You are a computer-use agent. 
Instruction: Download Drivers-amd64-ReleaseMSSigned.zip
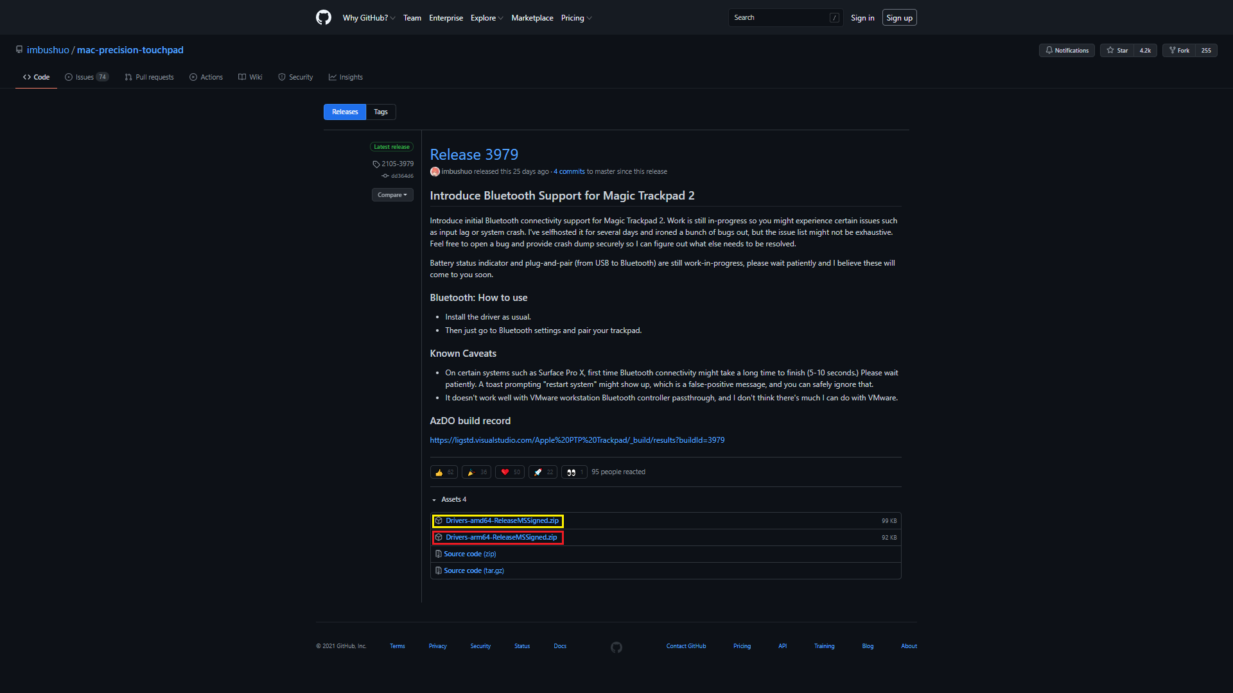point(502,520)
